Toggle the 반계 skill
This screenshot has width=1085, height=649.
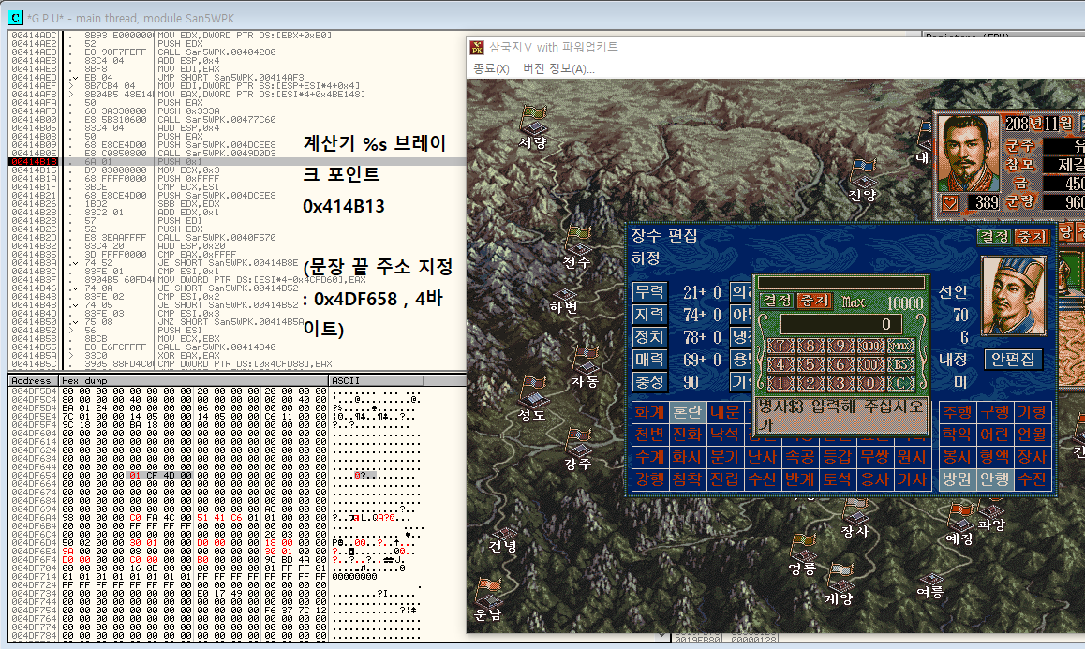coord(799,479)
